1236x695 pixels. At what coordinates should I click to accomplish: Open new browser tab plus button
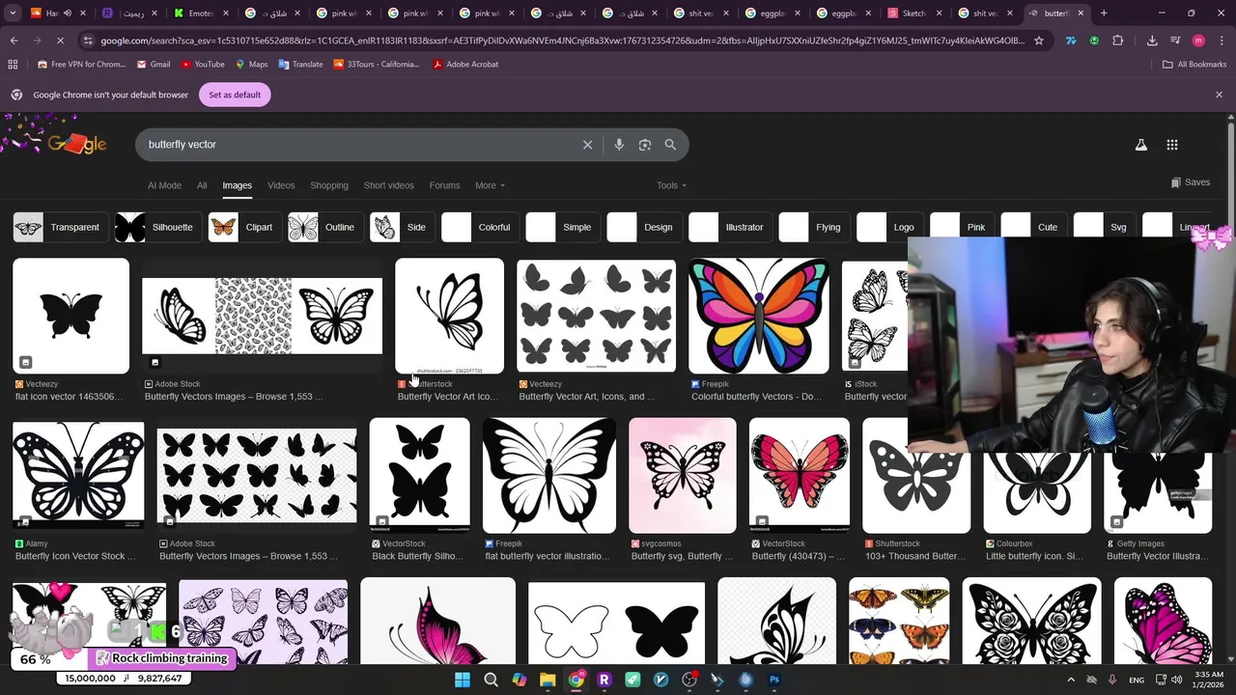click(1104, 14)
